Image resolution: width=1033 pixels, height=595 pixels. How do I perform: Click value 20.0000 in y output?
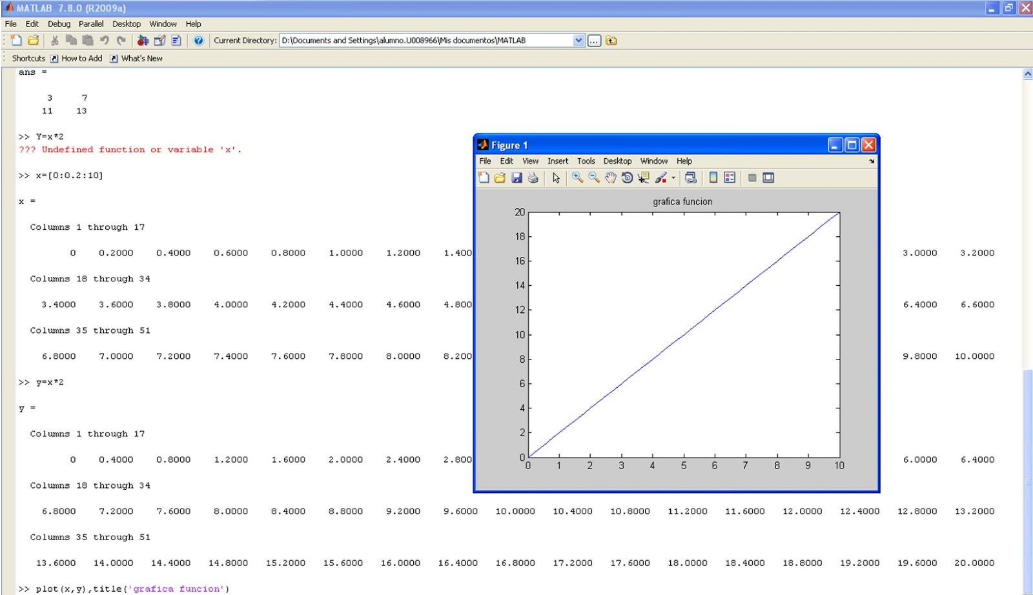974,563
